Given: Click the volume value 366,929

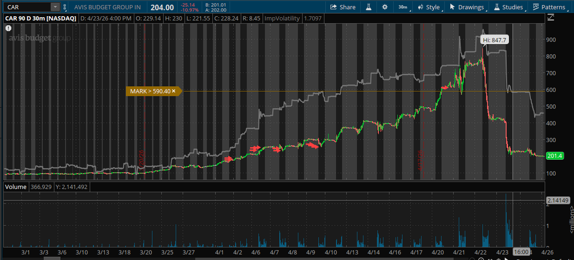Looking at the screenshot, I should (x=42, y=187).
